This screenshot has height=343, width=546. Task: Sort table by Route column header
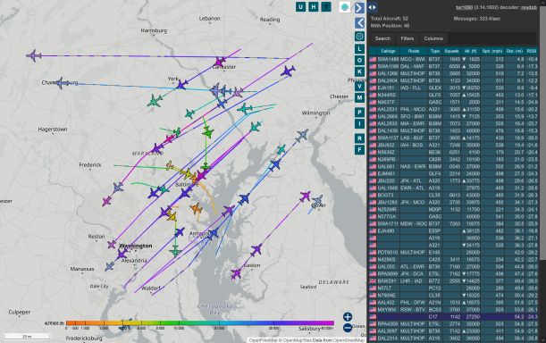[x=414, y=51]
